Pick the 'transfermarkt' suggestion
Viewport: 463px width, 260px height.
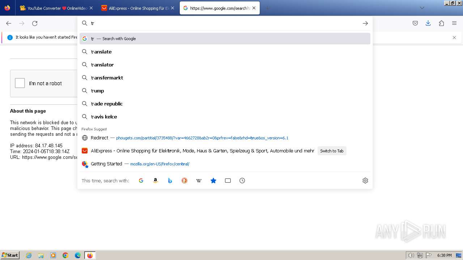(225, 78)
